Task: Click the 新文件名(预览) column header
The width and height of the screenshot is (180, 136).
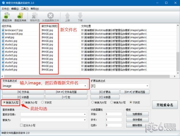Action: point(49,26)
